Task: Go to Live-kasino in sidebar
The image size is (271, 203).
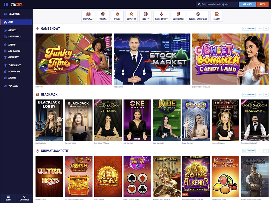Action: click(x=16, y=51)
